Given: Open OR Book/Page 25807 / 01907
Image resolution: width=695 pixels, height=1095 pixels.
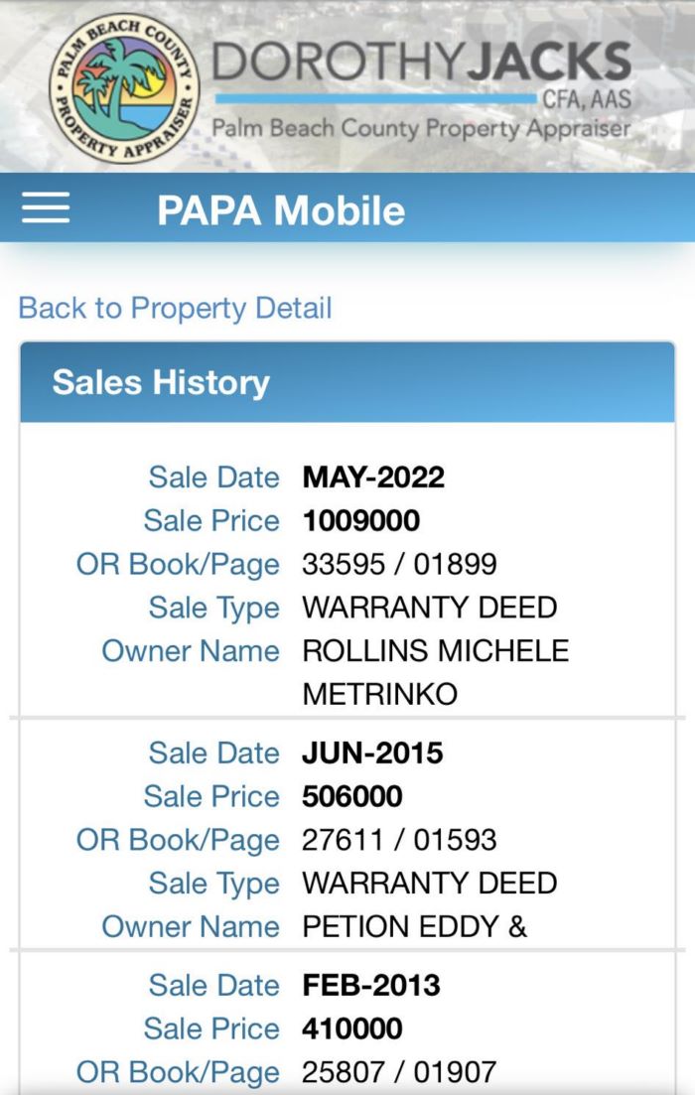Looking at the screenshot, I should (399, 1072).
